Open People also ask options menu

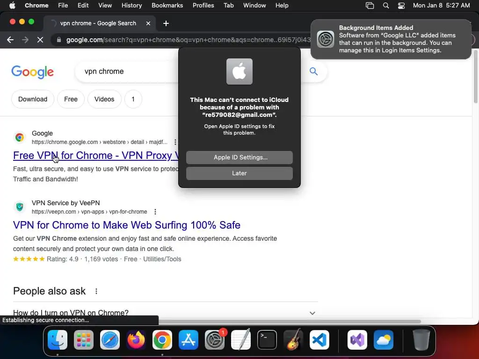pos(96,291)
